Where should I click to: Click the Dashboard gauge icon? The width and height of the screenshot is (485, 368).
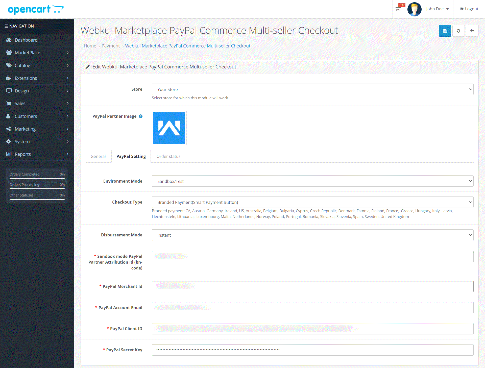pyautogui.click(x=9, y=40)
